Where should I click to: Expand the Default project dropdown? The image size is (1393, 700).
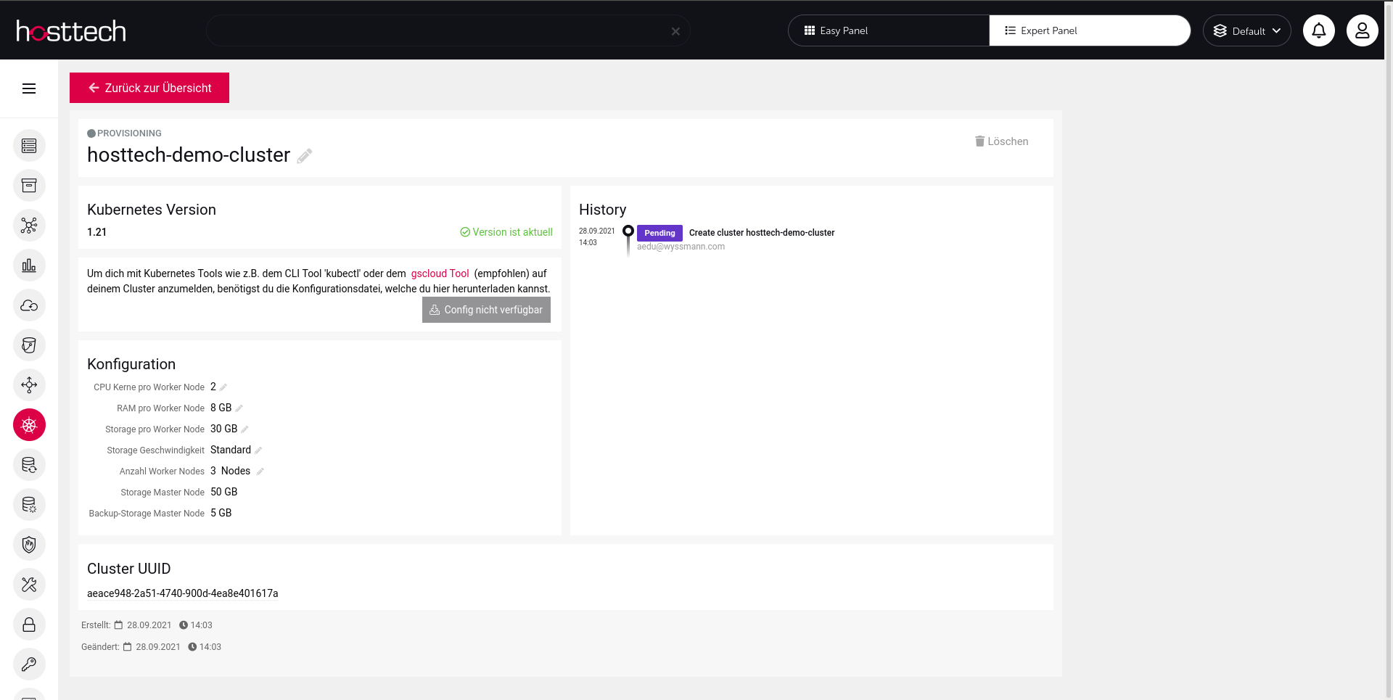click(x=1246, y=30)
